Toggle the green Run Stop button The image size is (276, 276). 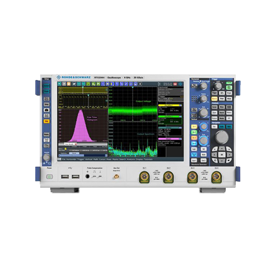pos(229,87)
